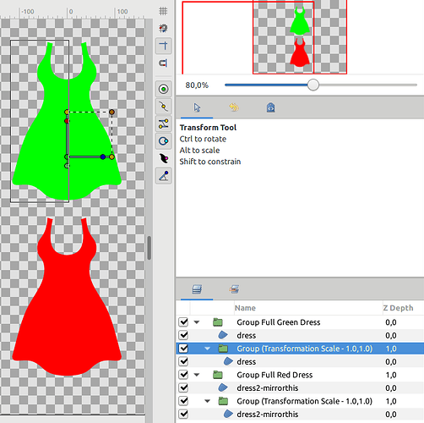Toggle vertex handles display
This screenshot has height=423, width=424.
point(163,107)
